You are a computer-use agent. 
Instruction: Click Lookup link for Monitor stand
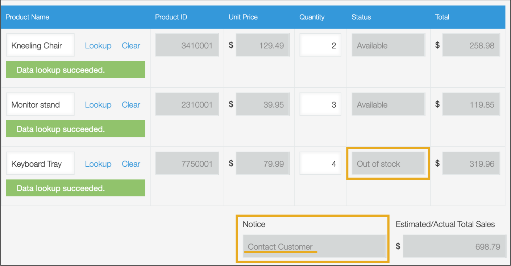pyautogui.click(x=98, y=105)
